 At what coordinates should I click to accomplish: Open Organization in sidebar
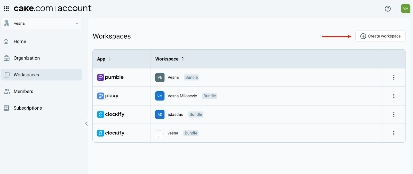pos(41,58)
